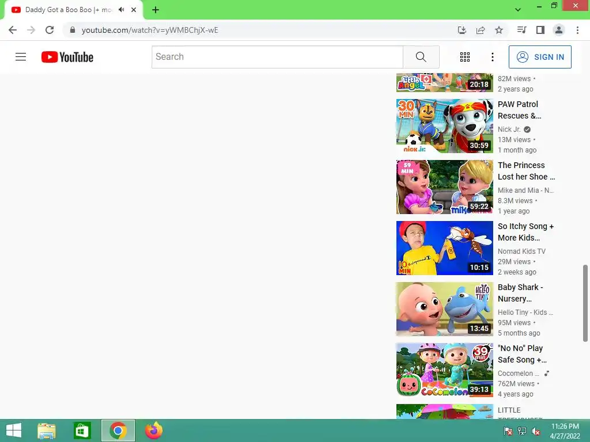The height and width of the screenshot is (442, 590).
Task: Open "No No" Play Safe Song thumbnail
Action: (445, 370)
